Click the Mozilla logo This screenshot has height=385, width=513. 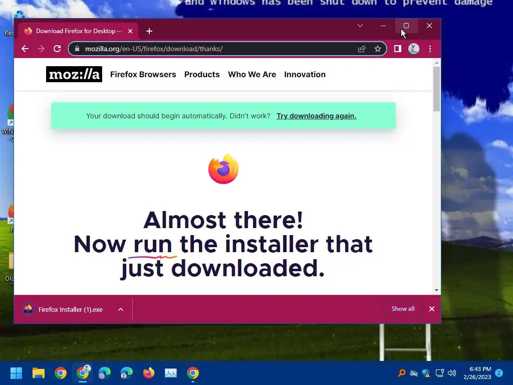[74, 74]
